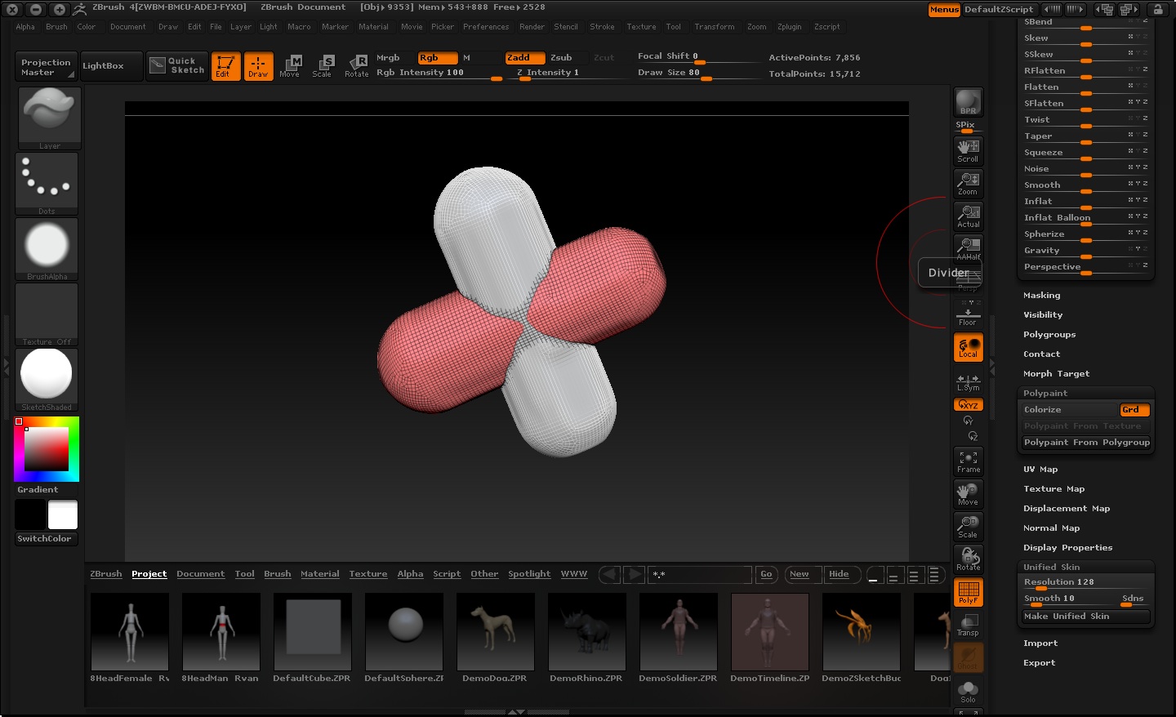
Task: Open the Preferences menu
Action: point(485,27)
